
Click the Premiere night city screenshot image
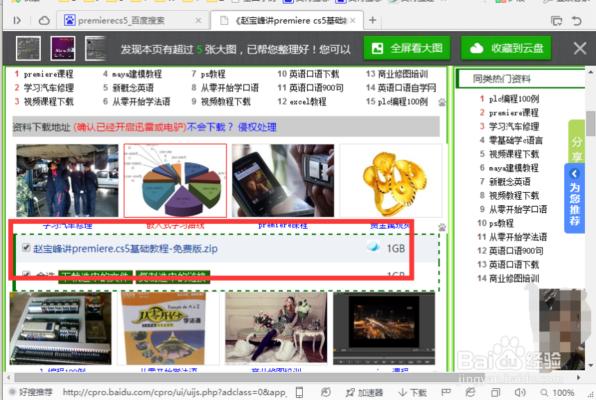coord(384,329)
